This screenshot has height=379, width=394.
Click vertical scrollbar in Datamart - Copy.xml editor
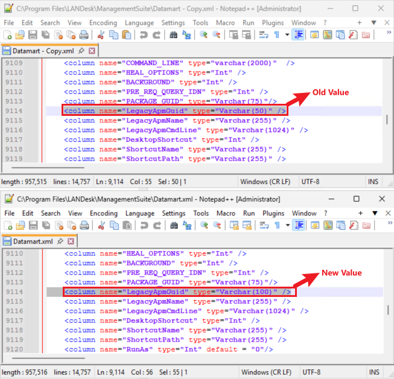(387, 119)
